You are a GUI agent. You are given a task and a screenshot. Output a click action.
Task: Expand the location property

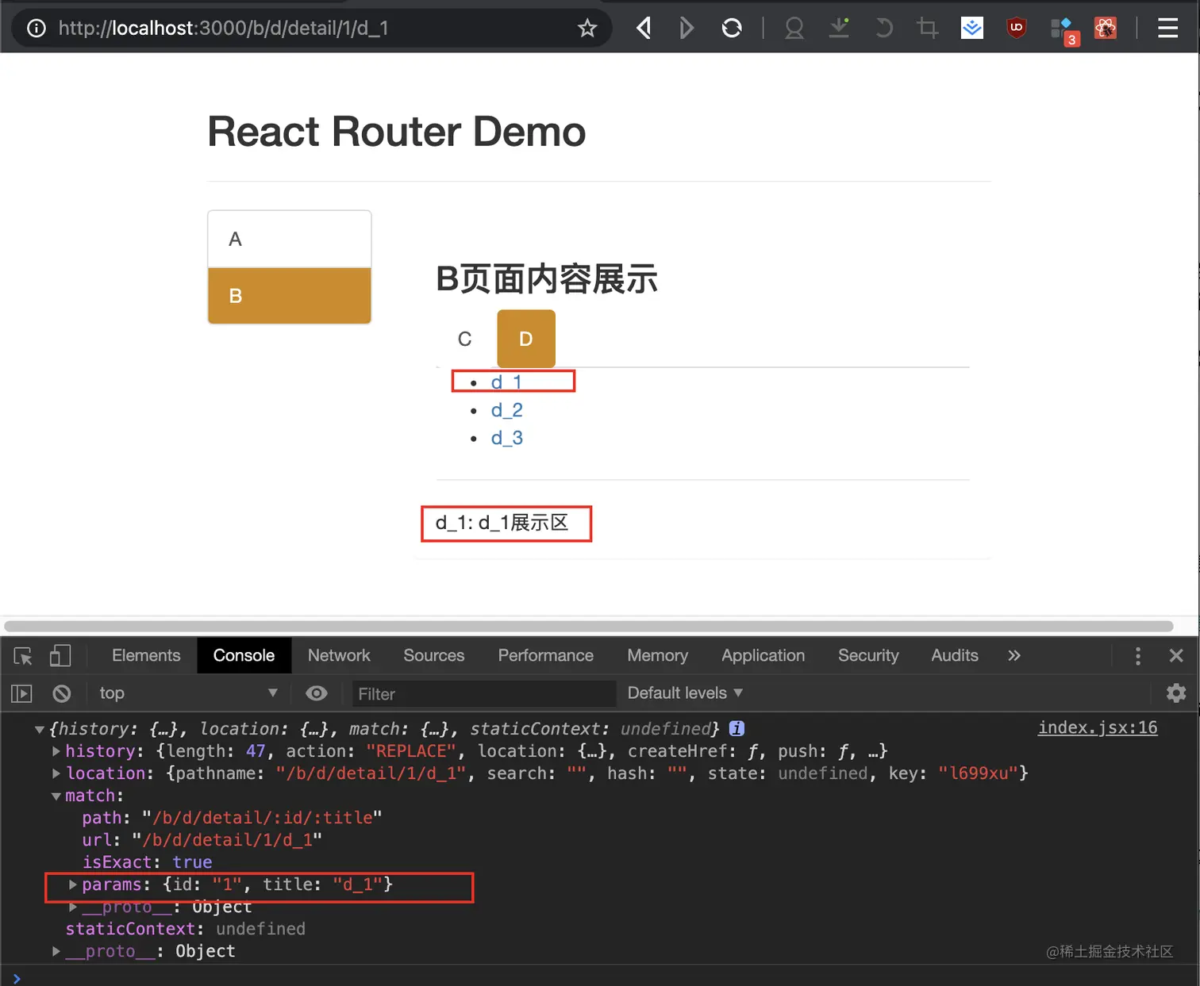click(56, 773)
